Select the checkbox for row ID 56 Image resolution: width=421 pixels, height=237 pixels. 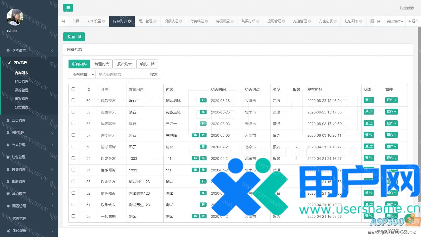(73, 147)
